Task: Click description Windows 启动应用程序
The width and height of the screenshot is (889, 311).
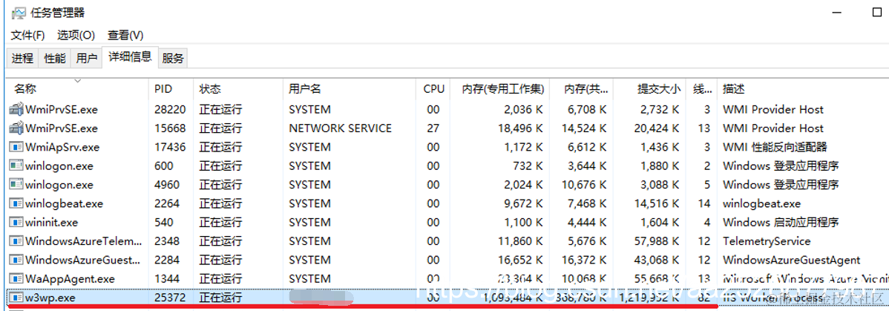Action: point(781,223)
